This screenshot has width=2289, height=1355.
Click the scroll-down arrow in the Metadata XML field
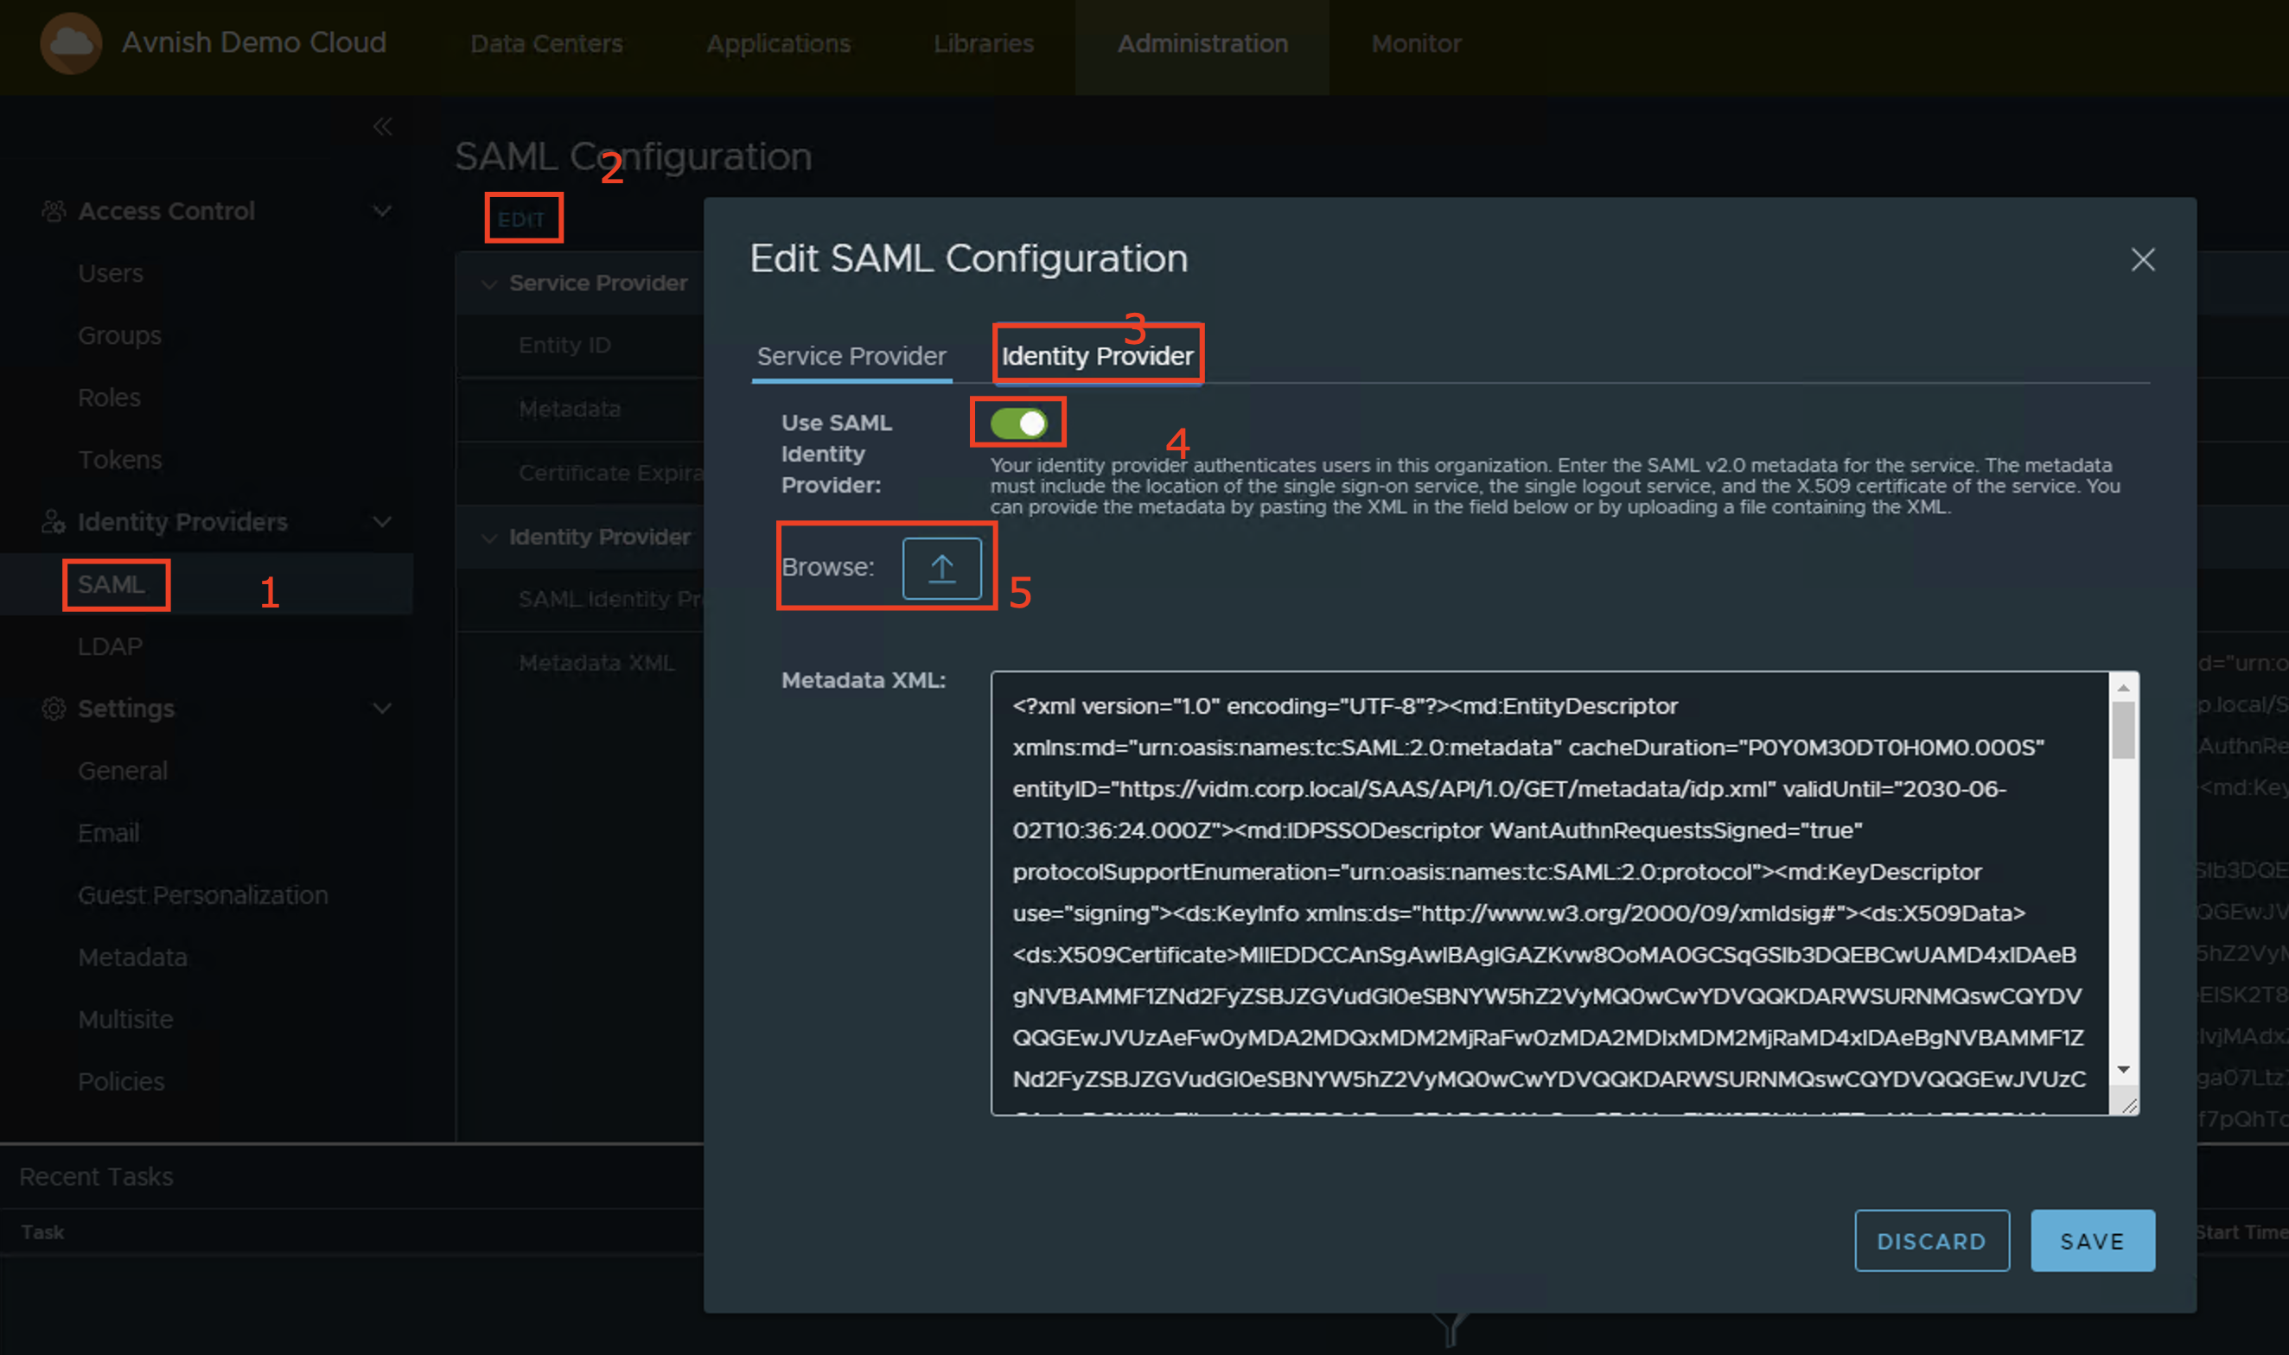click(x=2123, y=1069)
